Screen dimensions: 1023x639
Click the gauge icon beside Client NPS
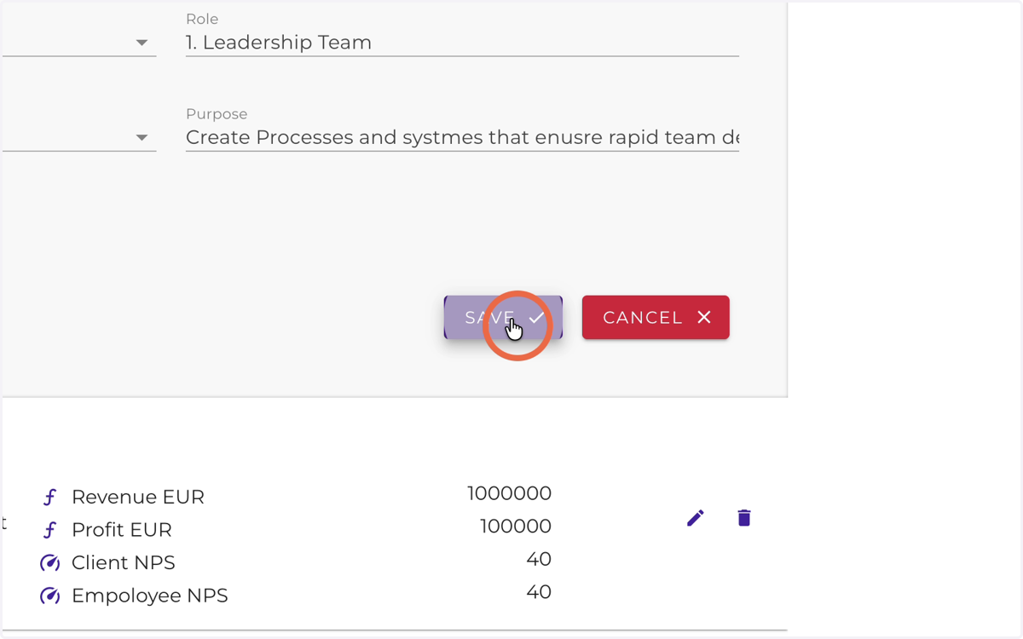[50, 563]
